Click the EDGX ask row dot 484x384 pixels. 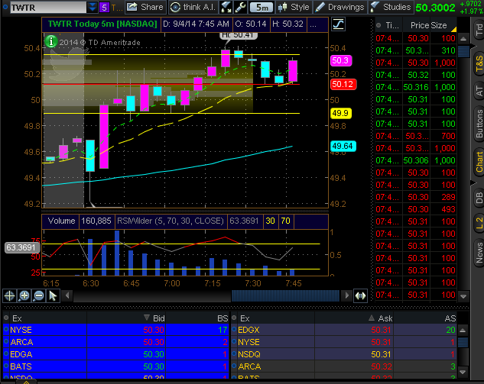tap(234, 329)
